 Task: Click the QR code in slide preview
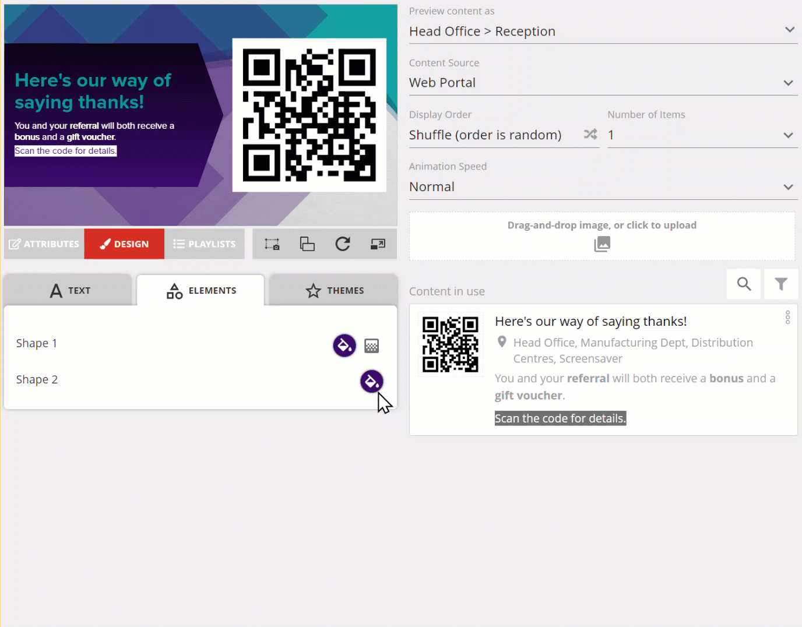pyautogui.click(x=309, y=115)
